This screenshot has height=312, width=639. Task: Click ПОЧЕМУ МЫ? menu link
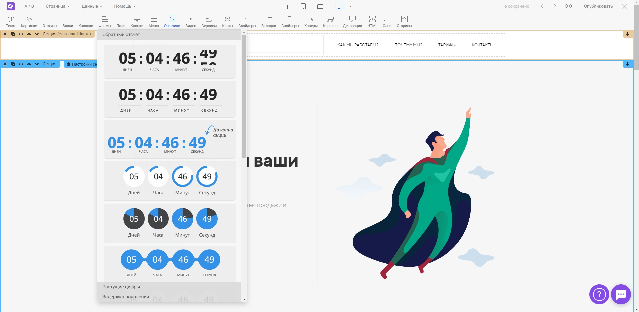[408, 45]
